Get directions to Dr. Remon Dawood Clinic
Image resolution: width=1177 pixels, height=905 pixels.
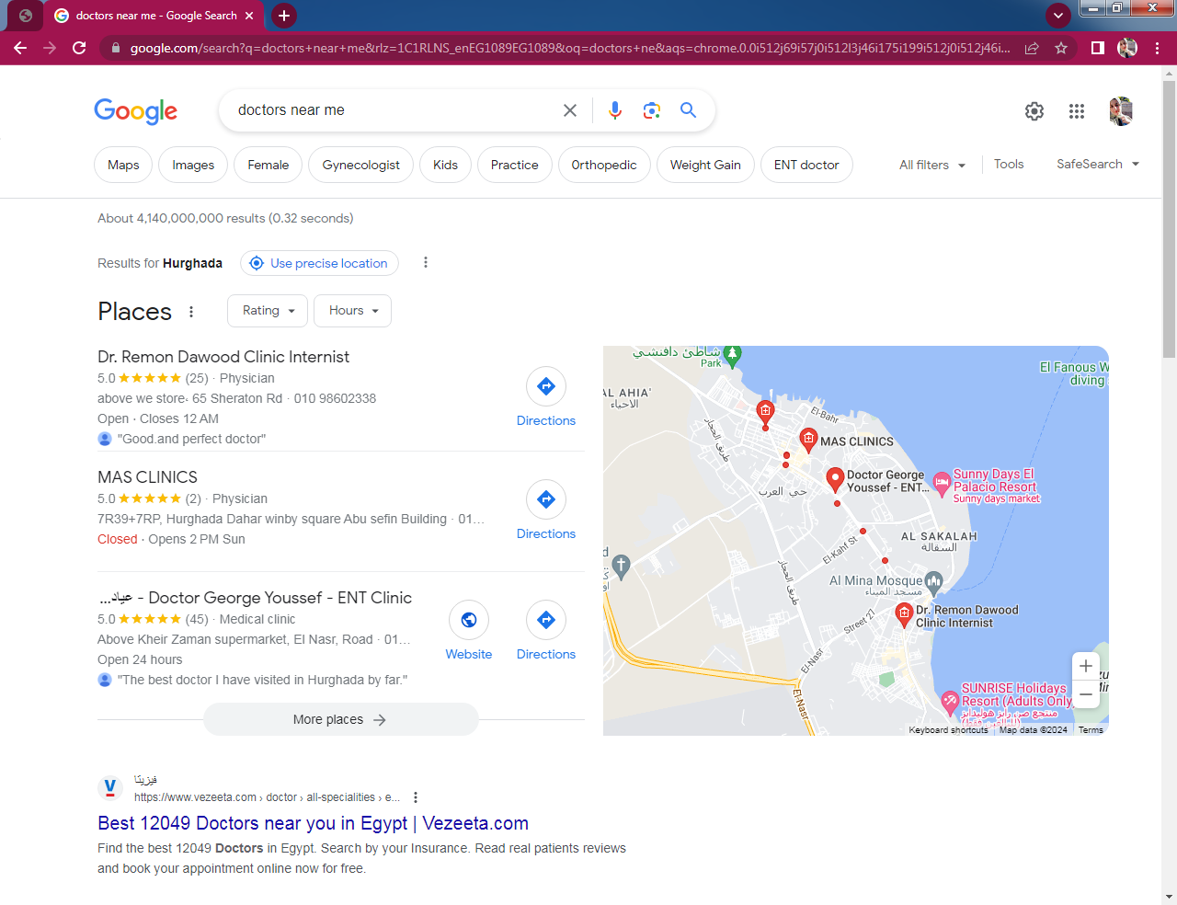tap(545, 397)
